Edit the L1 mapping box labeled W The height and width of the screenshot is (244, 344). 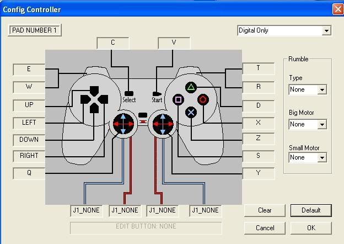point(29,87)
